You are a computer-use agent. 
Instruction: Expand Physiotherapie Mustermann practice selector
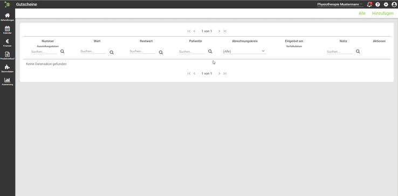point(340,4)
